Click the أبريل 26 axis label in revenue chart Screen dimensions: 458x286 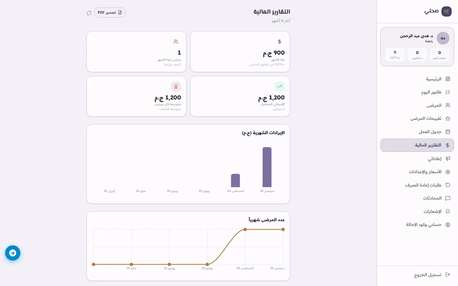pyautogui.click(x=109, y=191)
